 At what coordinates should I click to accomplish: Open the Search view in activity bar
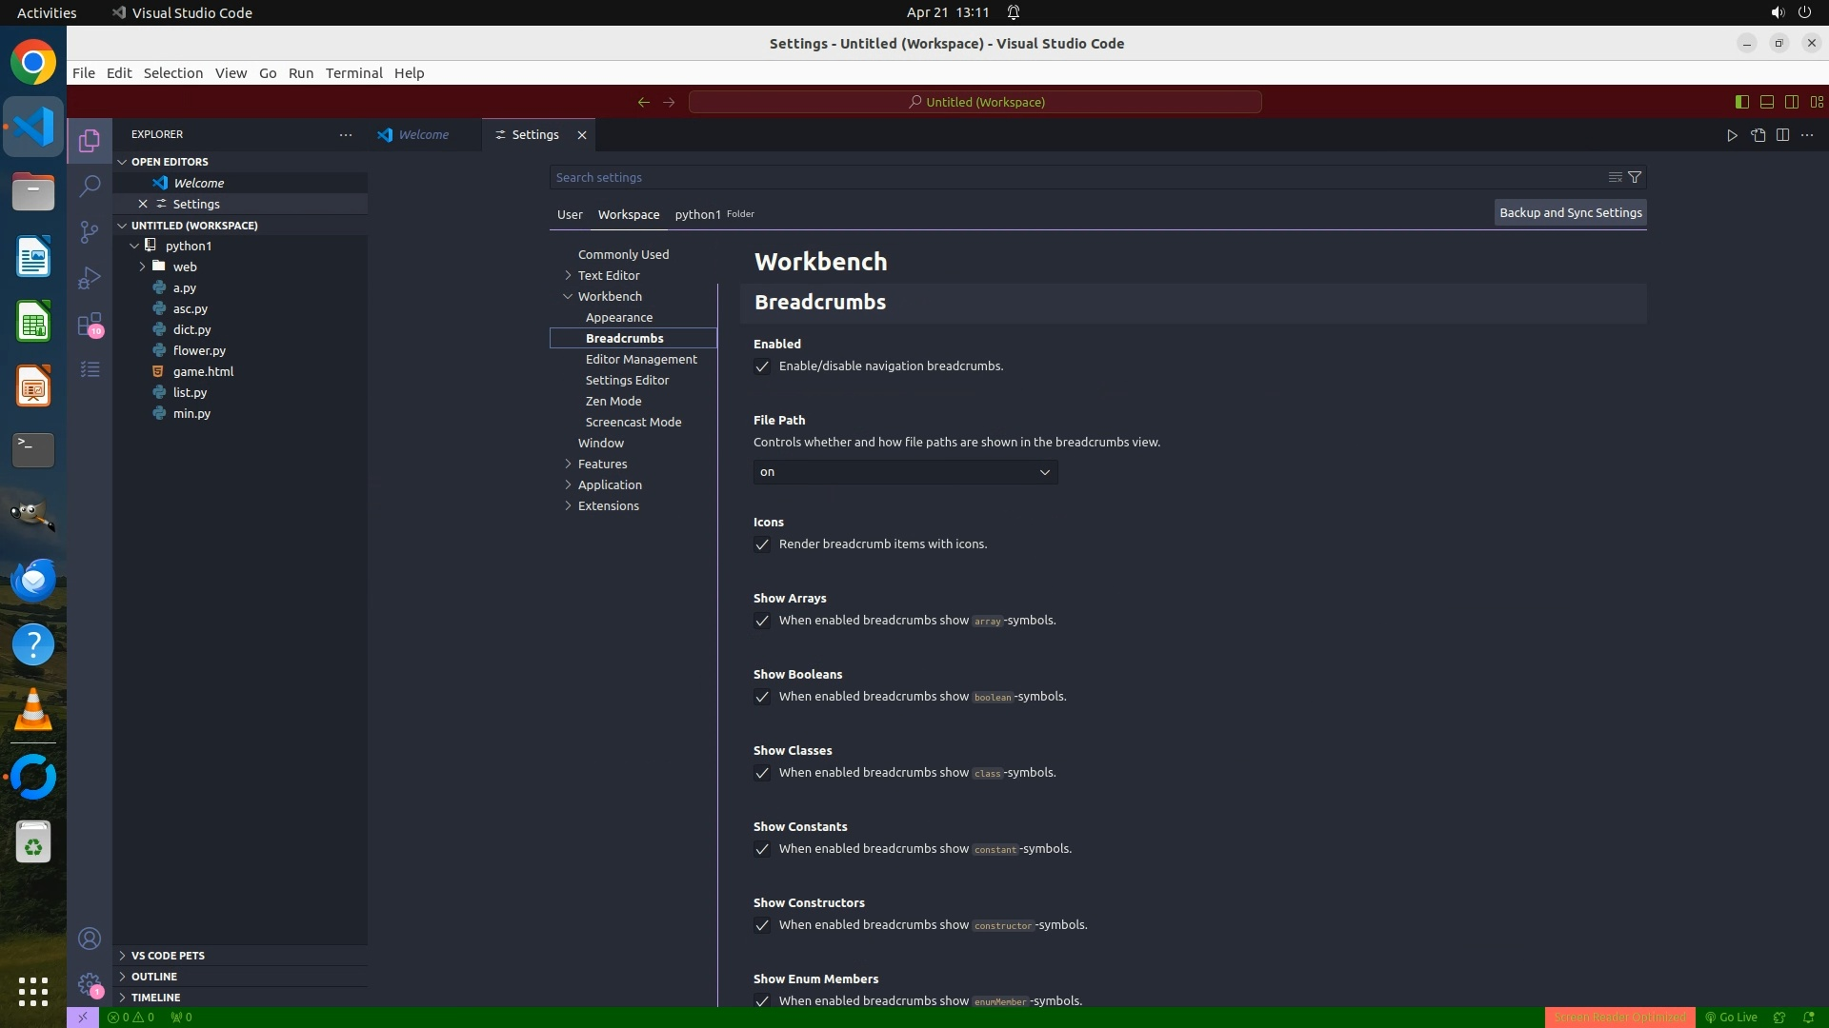click(90, 186)
